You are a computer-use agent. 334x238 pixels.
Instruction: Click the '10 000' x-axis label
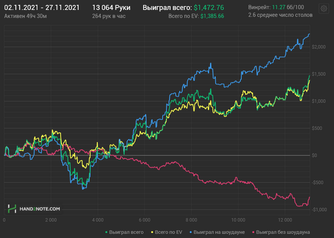tap(238, 220)
